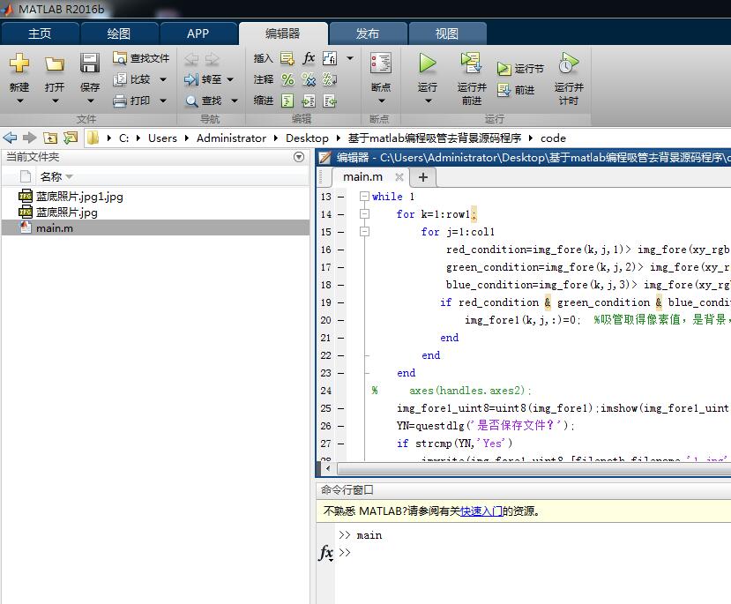Click the Run Section (运行节) icon
731x604 pixels.
pyautogui.click(x=503, y=69)
